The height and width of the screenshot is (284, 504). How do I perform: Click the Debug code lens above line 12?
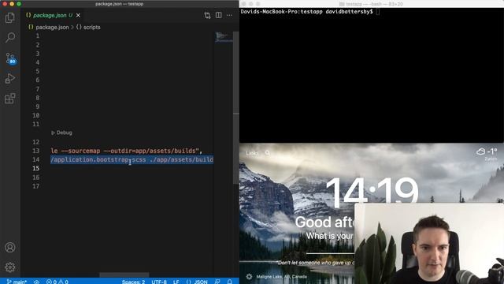click(x=61, y=133)
